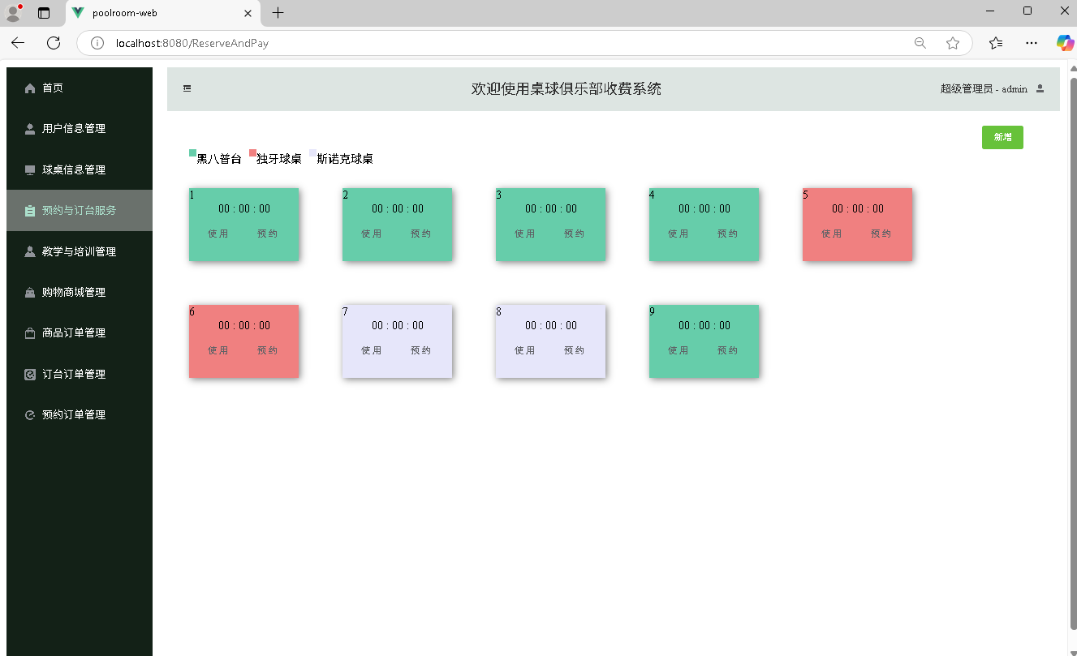Open 购物商城管理 menu item
The width and height of the screenshot is (1077, 656).
(x=80, y=293)
